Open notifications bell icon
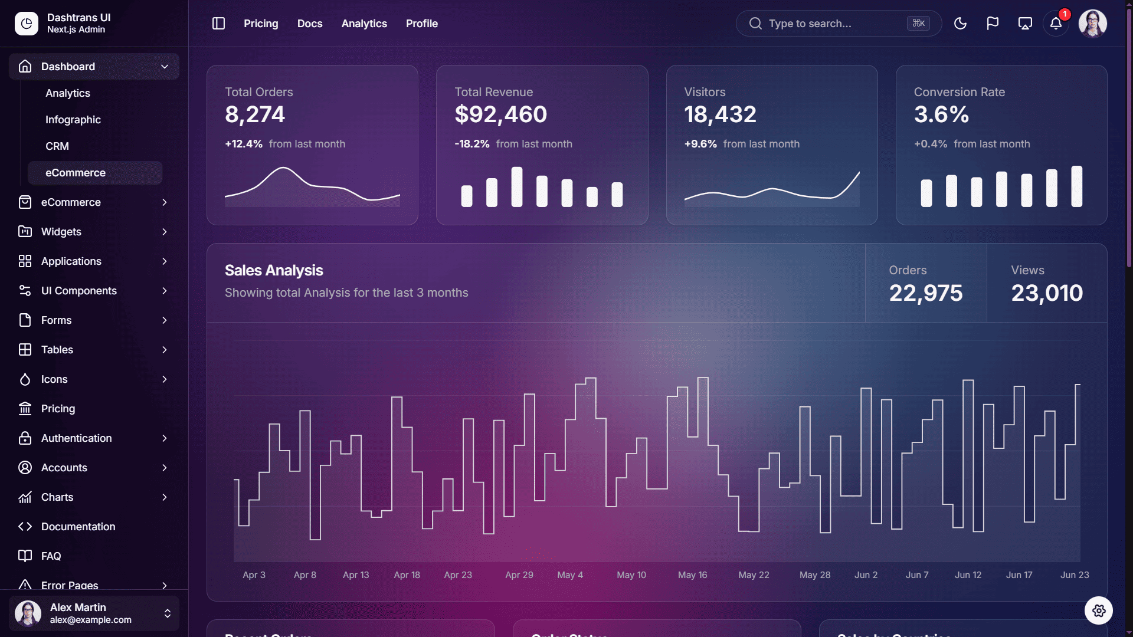The height and width of the screenshot is (637, 1133). (1056, 24)
